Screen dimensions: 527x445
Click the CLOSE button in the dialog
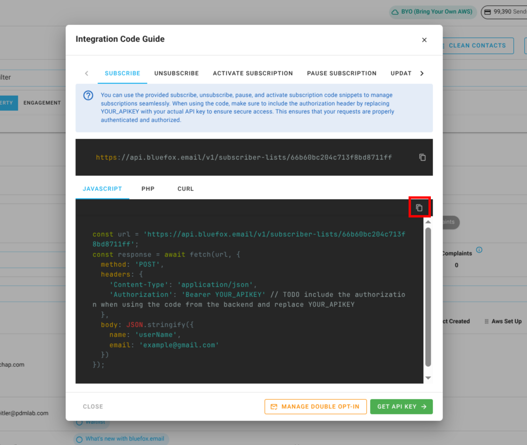click(x=92, y=406)
